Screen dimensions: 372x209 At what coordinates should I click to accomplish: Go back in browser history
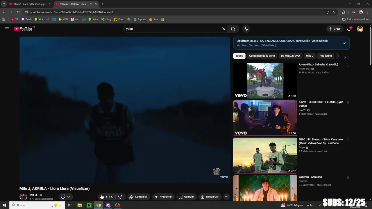(4, 12)
